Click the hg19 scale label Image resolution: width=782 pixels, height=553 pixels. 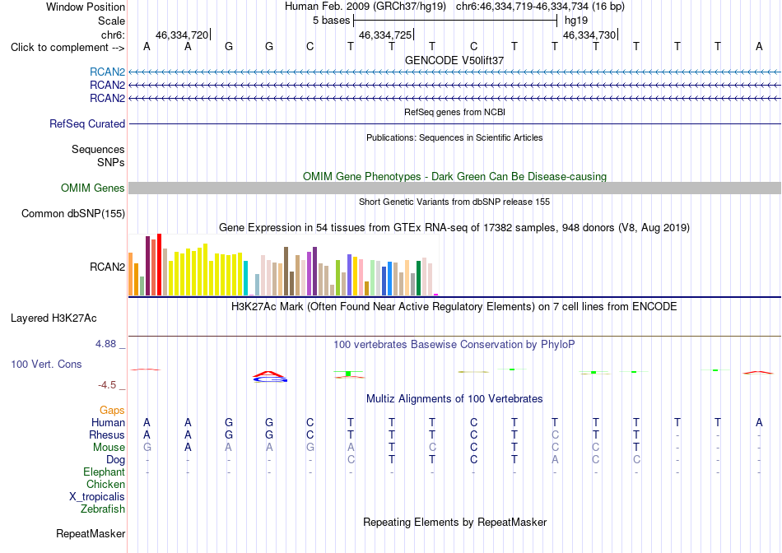tap(576, 21)
